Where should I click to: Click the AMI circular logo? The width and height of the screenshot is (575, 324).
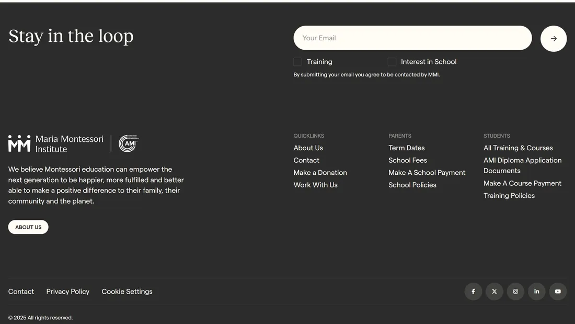(128, 143)
